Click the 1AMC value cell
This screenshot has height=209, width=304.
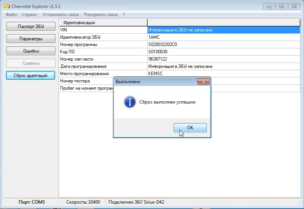point(224,37)
